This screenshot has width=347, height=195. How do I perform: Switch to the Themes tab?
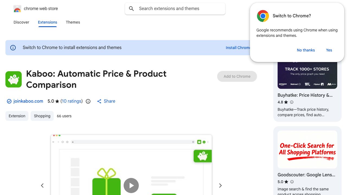point(73,22)
